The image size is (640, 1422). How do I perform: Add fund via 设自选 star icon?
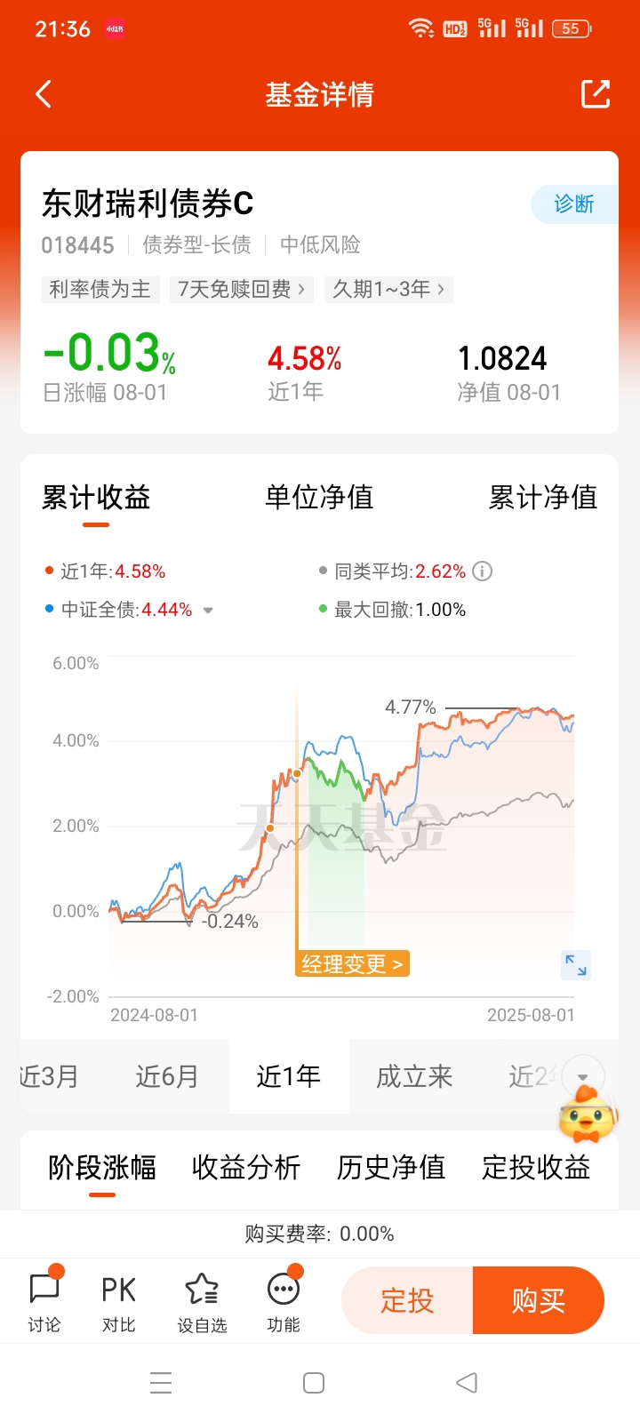[x=202, y=1301]
